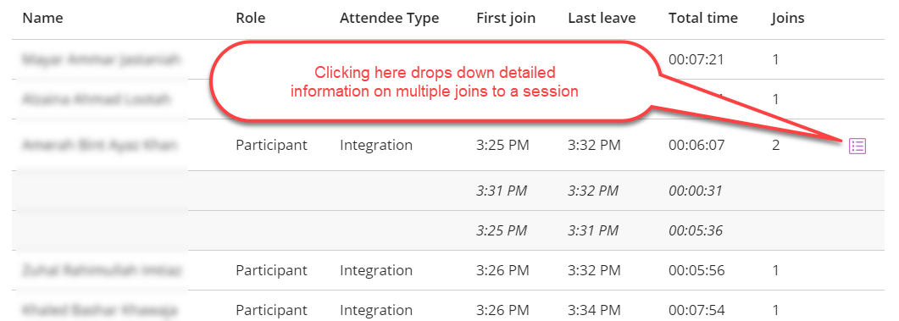Click the italic 3:31 PM first join sub-row time
899x321 pixels.
[x=501, y=191]
